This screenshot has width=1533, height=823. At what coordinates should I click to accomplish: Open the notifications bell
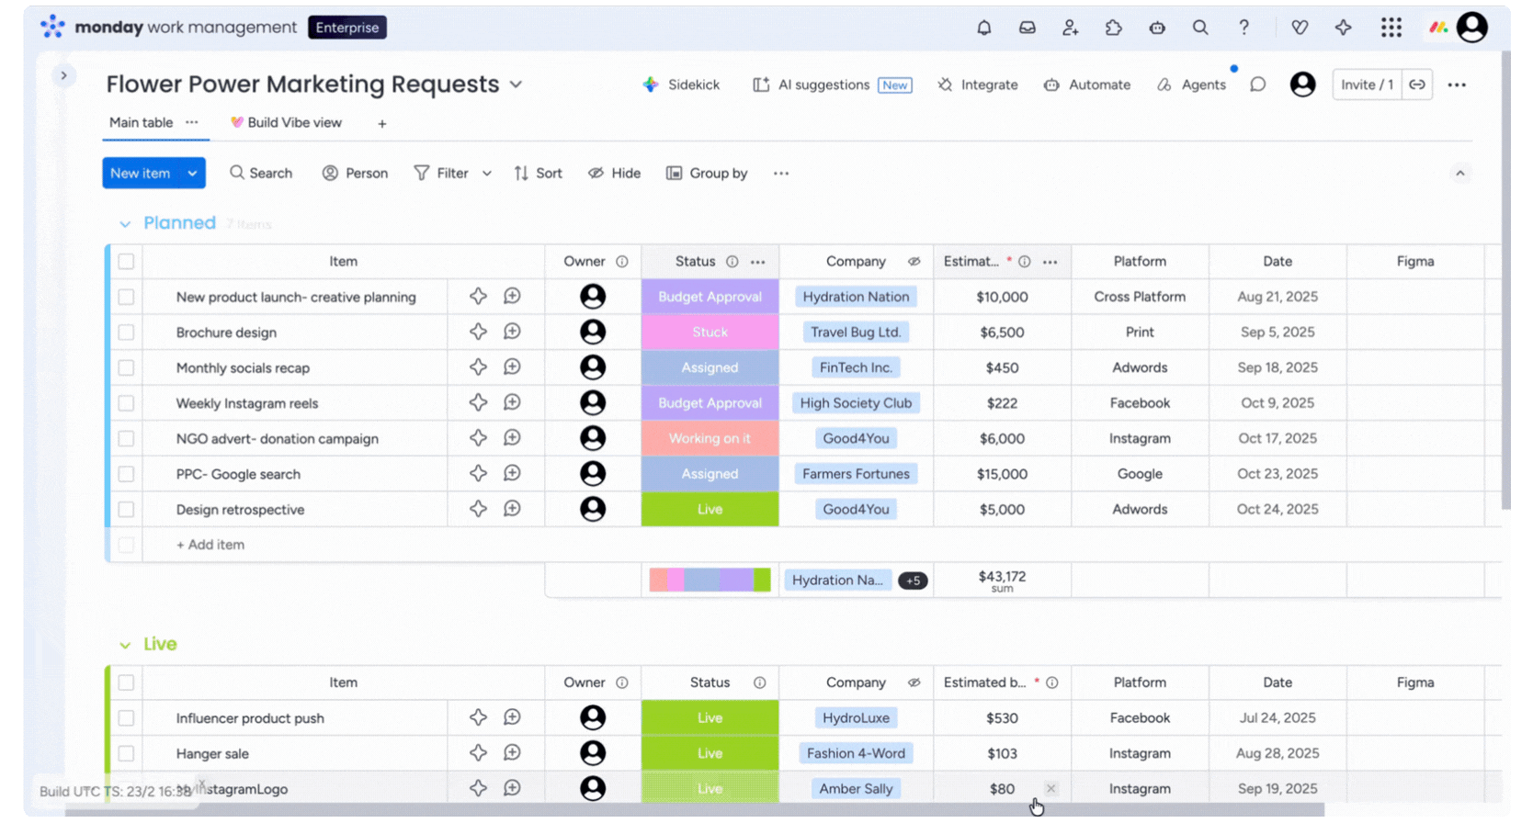click(983, 28)
